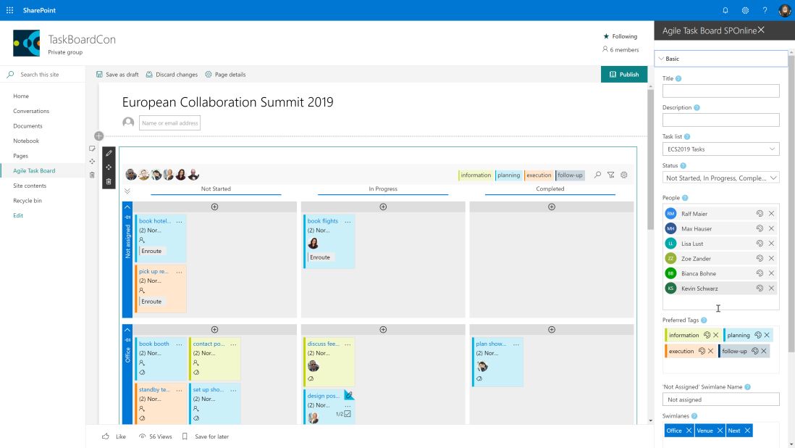Screen dimensions: 795x448
Task: Add an In Progress task in the Office lane
Action: pos(383,330)
